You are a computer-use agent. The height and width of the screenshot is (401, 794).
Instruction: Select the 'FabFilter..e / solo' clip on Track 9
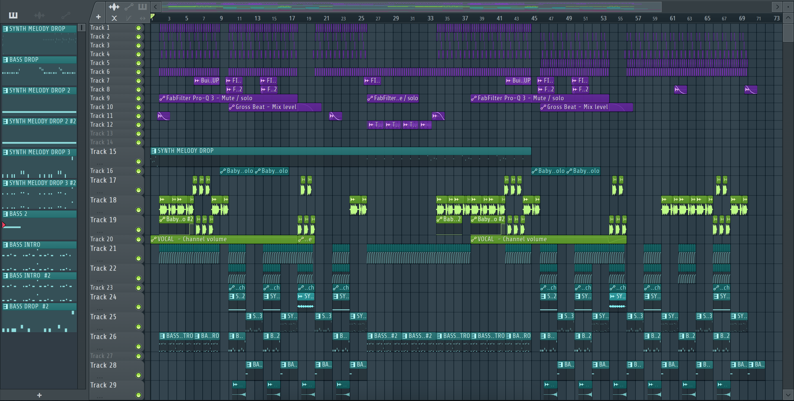393,98
